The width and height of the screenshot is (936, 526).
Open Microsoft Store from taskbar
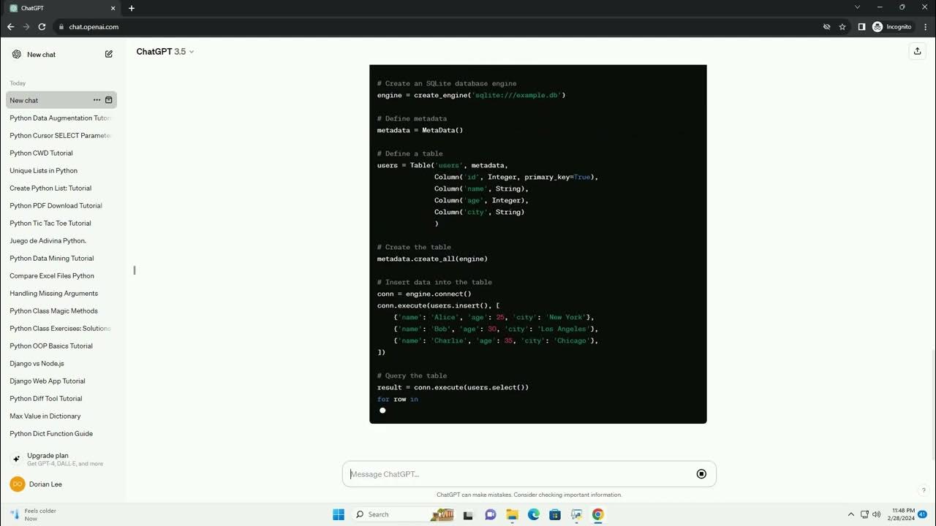point(555,514)
